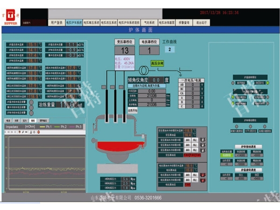
Task: Click the transformer symbol under 高压分闸
Action: (146, 70)
